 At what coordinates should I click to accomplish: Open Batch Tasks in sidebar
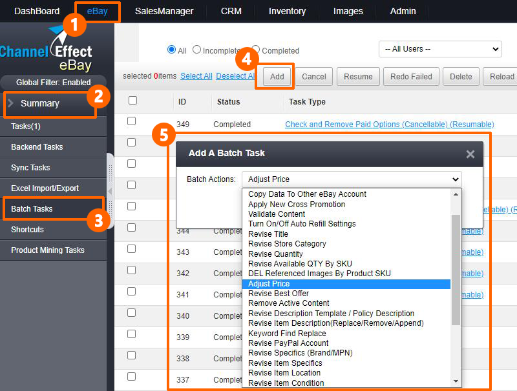[54, 208]
